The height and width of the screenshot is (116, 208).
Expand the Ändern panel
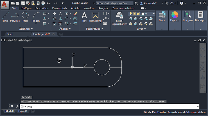(x=65, y=29)
